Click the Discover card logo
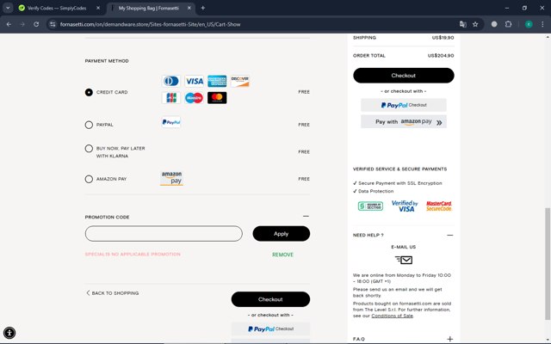This screenshot has height=344, width=551. coord(240,81)
